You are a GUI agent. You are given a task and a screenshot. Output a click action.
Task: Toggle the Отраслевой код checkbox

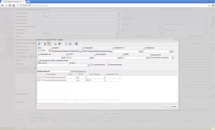click(x=39, y=55)
